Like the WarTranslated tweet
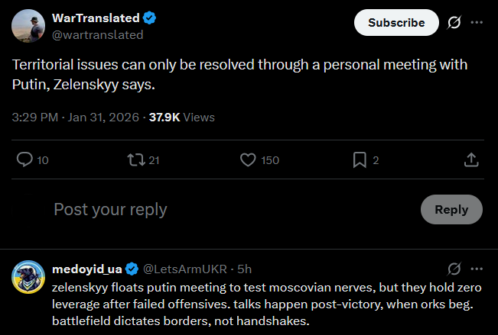The image size is (498, 335). click(247, 159)
